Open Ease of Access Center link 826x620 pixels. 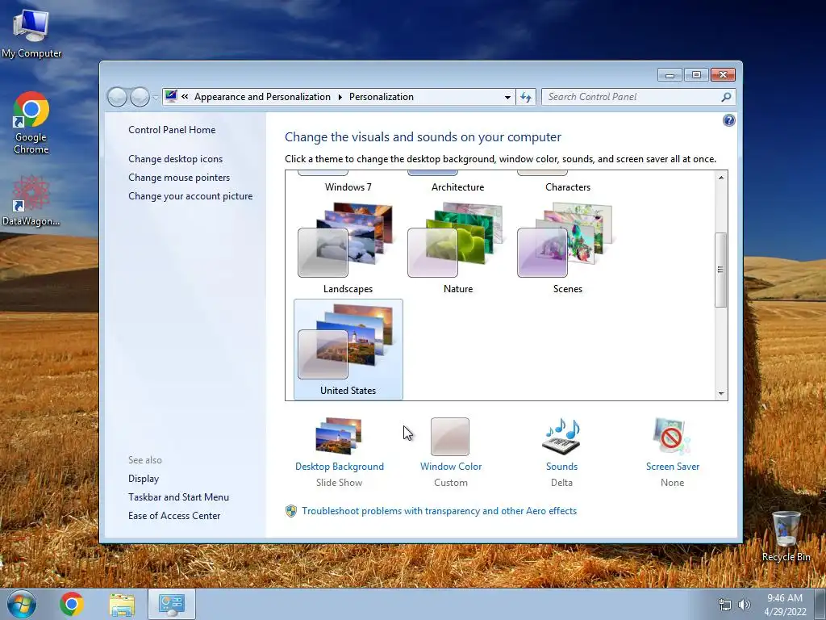(174, 516)
